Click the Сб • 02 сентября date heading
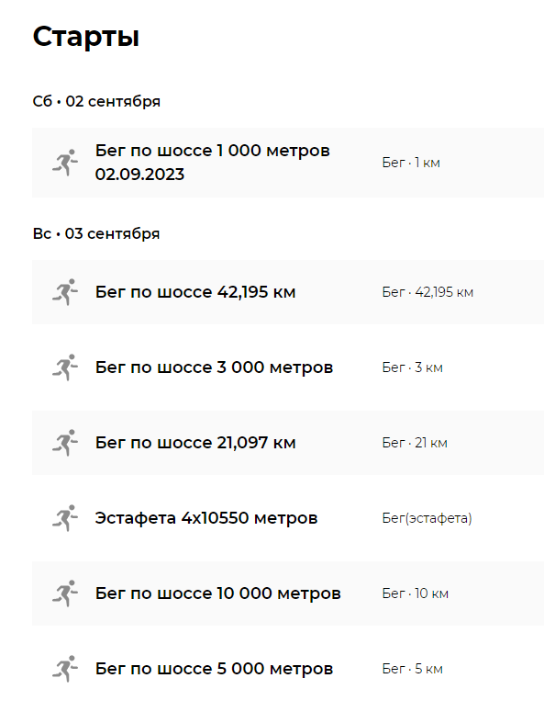The width and height of the screenshot is (544, 712). 96,101
